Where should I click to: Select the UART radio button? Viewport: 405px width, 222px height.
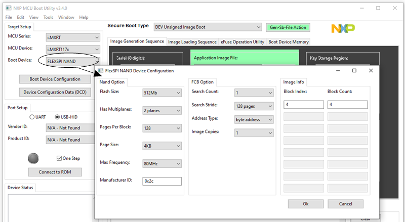pos(32,117)
